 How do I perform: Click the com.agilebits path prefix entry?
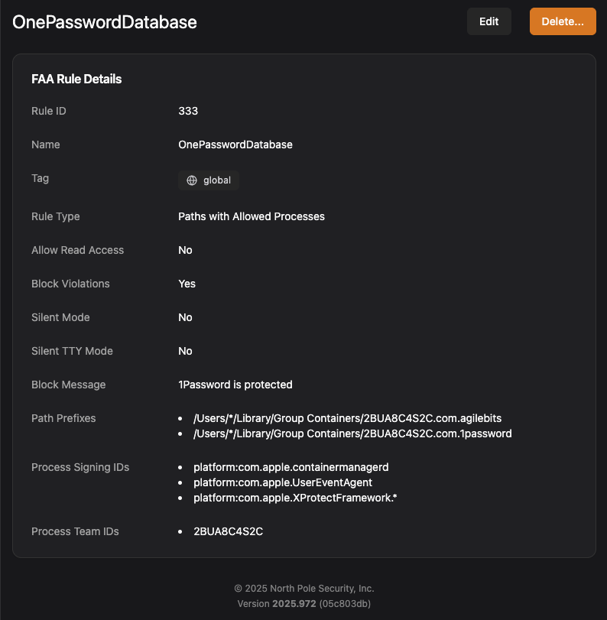[x=347, y=418]
